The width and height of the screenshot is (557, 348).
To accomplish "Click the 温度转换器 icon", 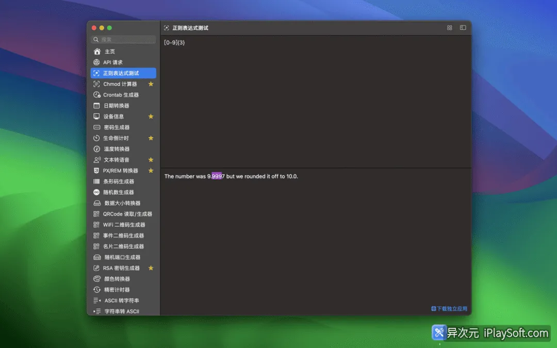I will pyautogui.click(x=96, y=149).
